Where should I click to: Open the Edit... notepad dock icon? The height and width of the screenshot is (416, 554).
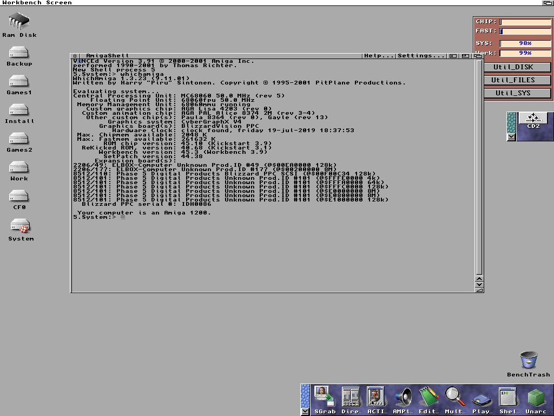tap(429, 400)
